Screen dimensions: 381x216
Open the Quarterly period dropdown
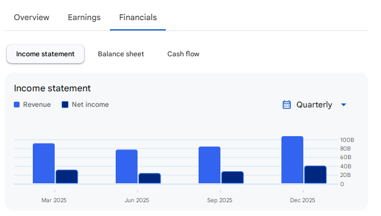(315, 105)
